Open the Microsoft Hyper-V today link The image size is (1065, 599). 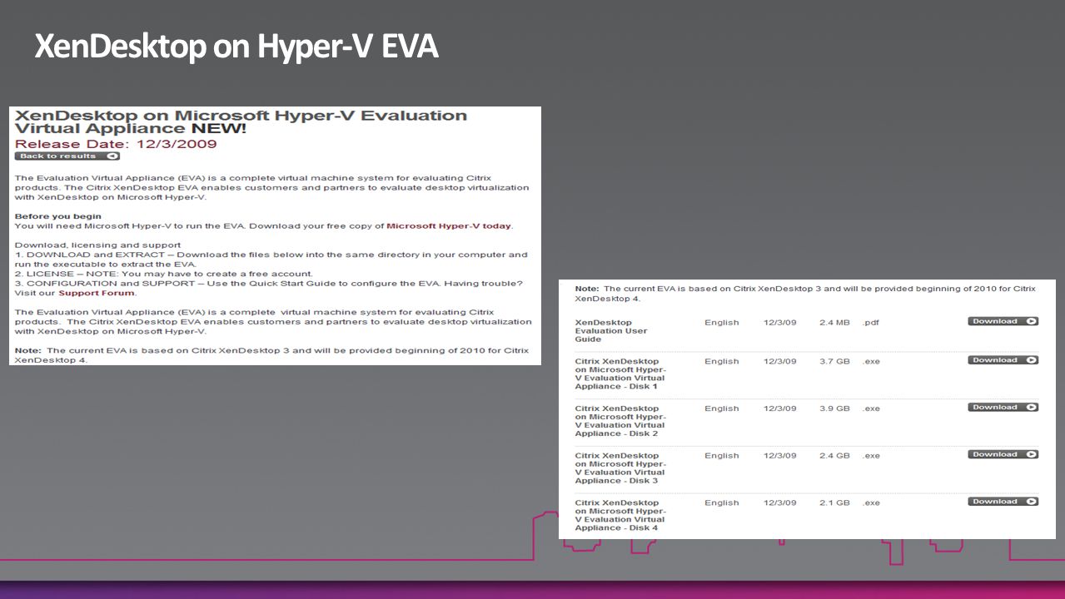449,226
